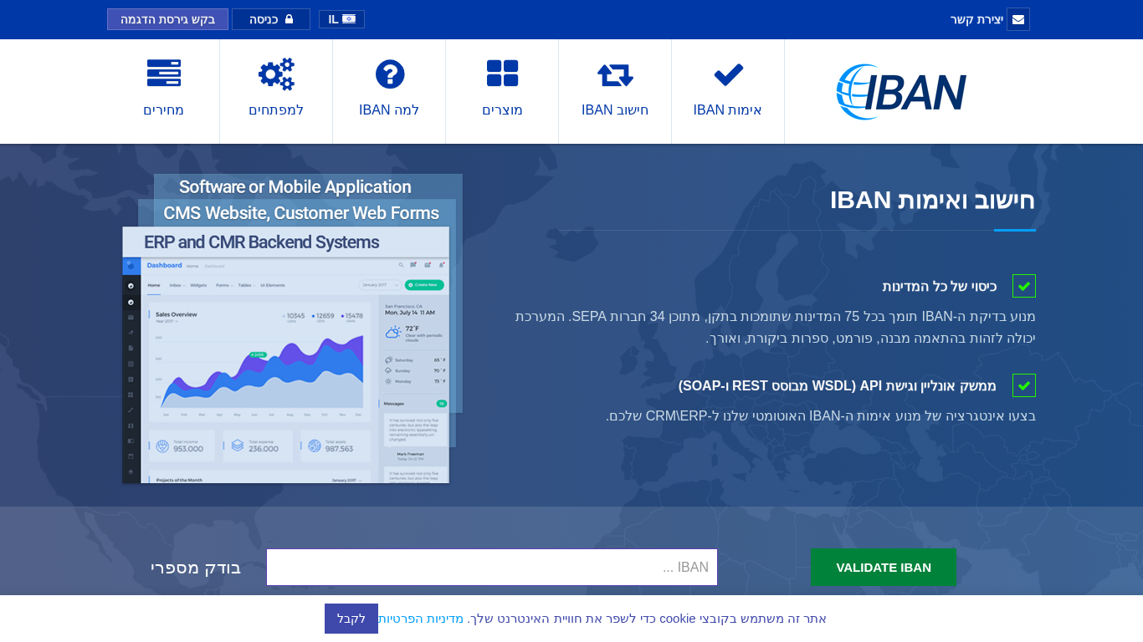Accept cookies with the לקבל button
1143x642 pixels.
click(x=351, y=619)
